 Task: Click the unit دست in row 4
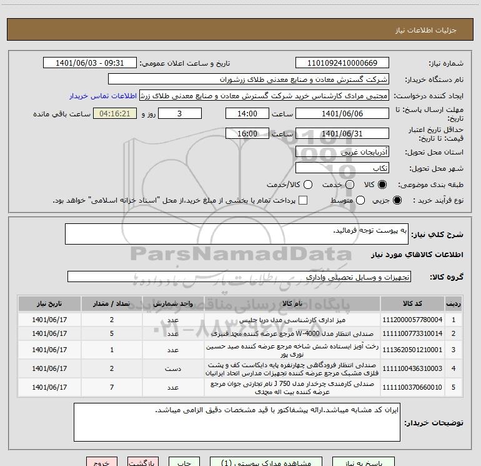click(173, 368)
